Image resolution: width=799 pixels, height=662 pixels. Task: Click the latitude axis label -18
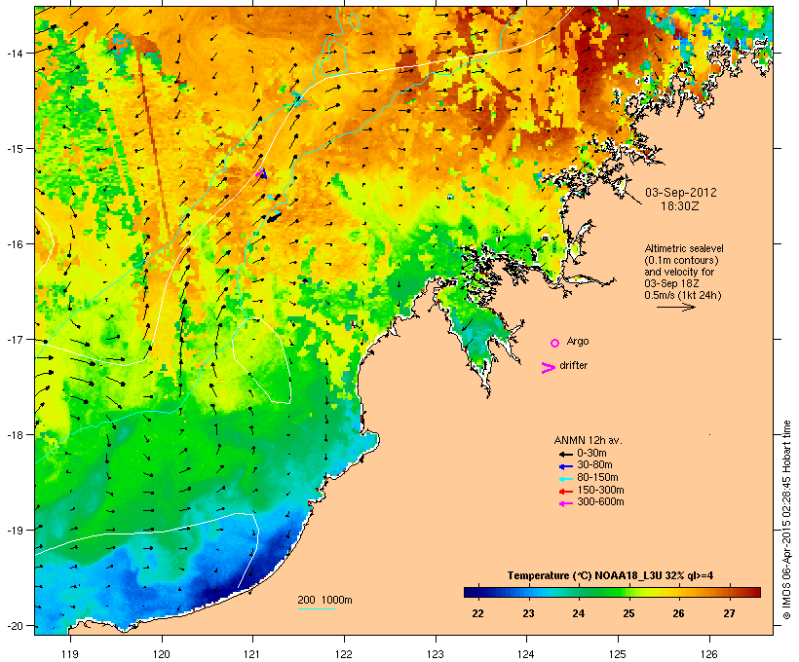[x=14, y=435]
